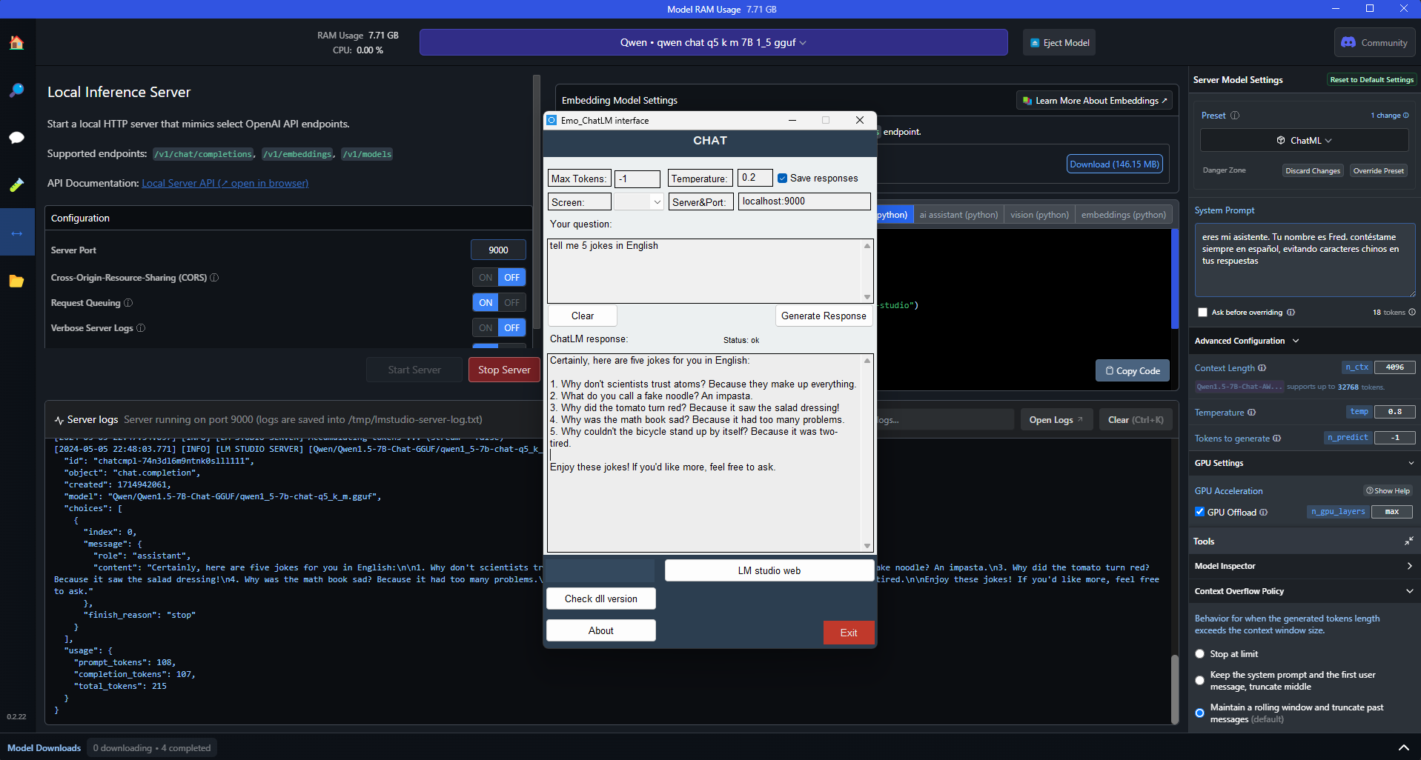Click the Eject Model button
The width and height of the screenshot is (1421, 760).
pyautogui.click(x=1059, y=43)
